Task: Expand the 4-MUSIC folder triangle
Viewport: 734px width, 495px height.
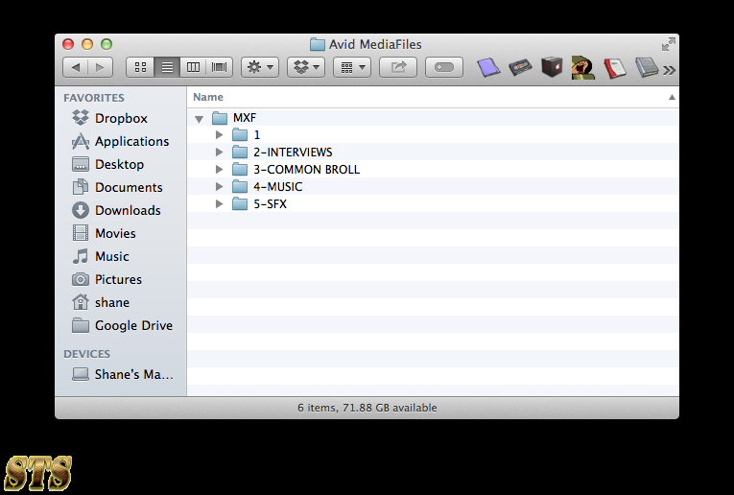Action: click(219, 187)
